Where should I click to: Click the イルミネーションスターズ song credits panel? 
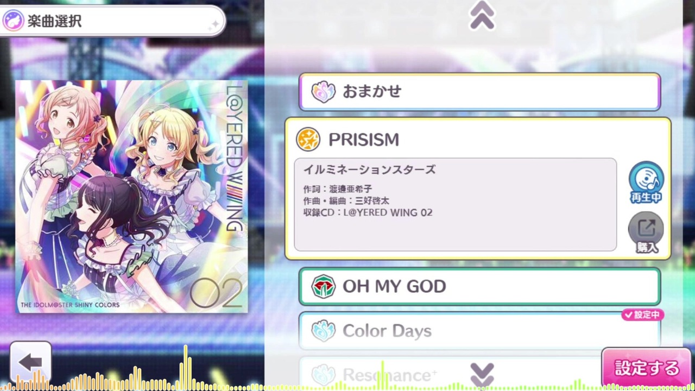pos(455,204)
